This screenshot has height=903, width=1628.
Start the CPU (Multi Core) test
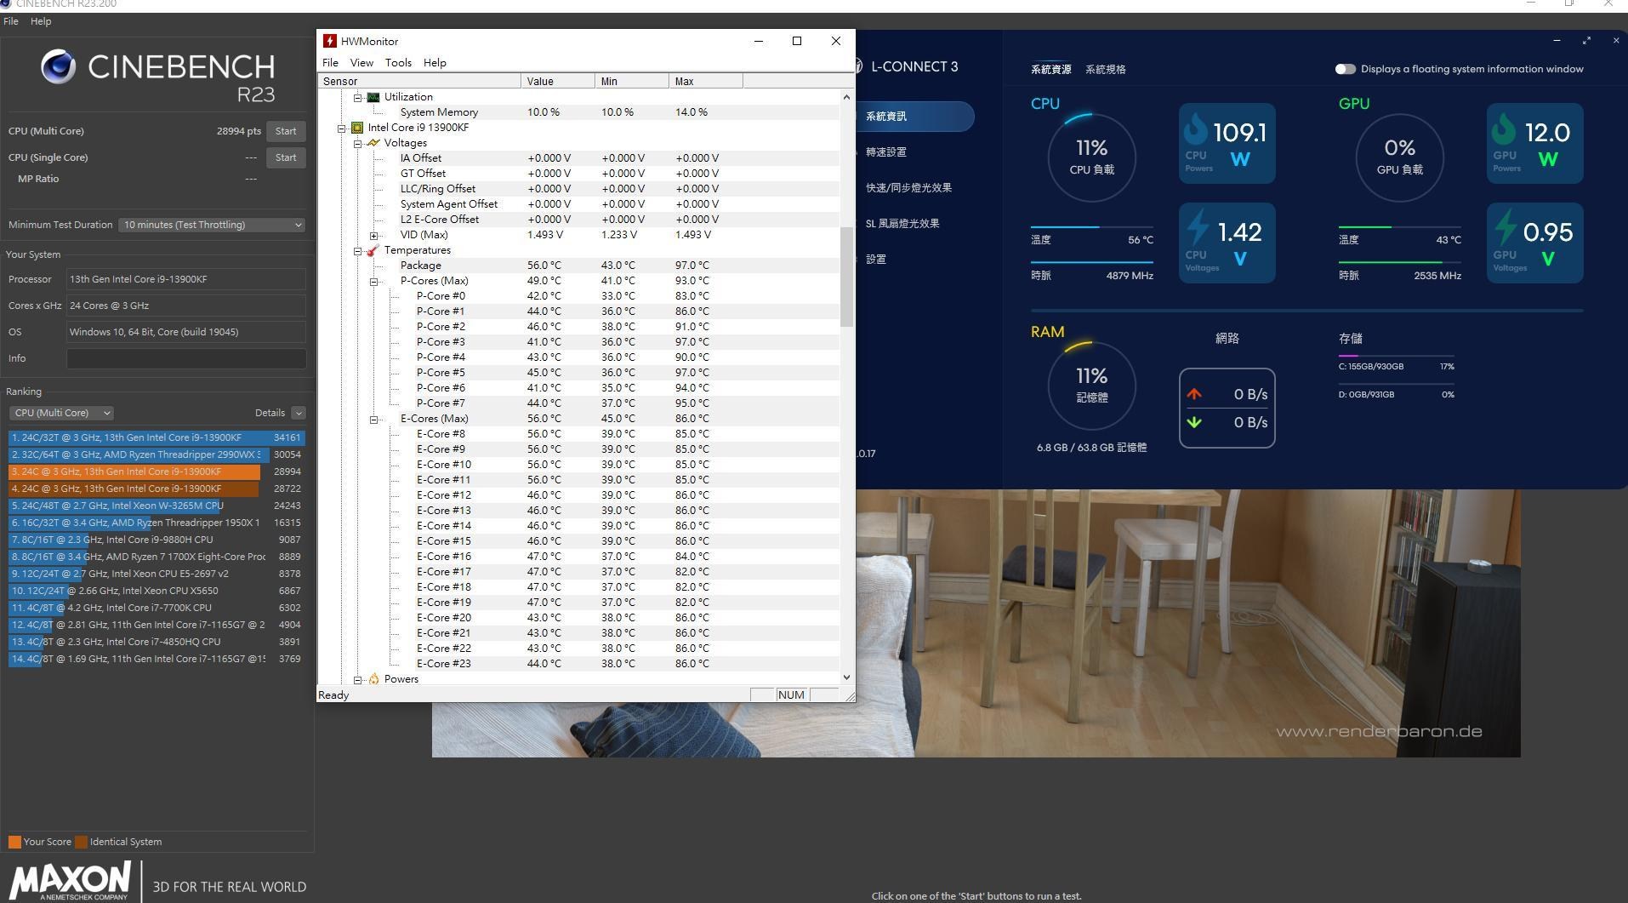(286, 131)
